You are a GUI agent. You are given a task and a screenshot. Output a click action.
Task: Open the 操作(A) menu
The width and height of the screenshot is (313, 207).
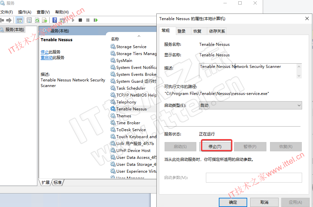[24, 12]
